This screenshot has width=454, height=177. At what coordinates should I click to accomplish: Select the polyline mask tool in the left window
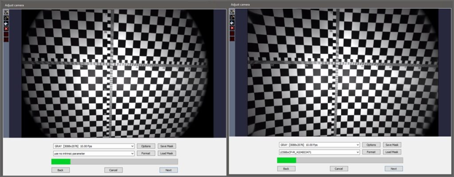point(6,12)
